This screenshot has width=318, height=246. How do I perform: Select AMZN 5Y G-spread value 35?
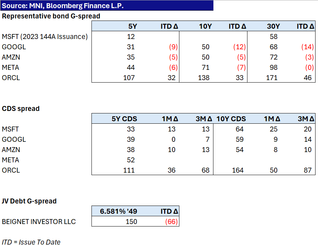[x=131, y=57]
